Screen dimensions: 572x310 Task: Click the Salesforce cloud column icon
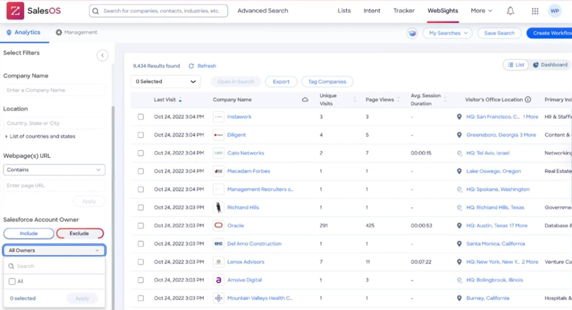coord(305,99)
